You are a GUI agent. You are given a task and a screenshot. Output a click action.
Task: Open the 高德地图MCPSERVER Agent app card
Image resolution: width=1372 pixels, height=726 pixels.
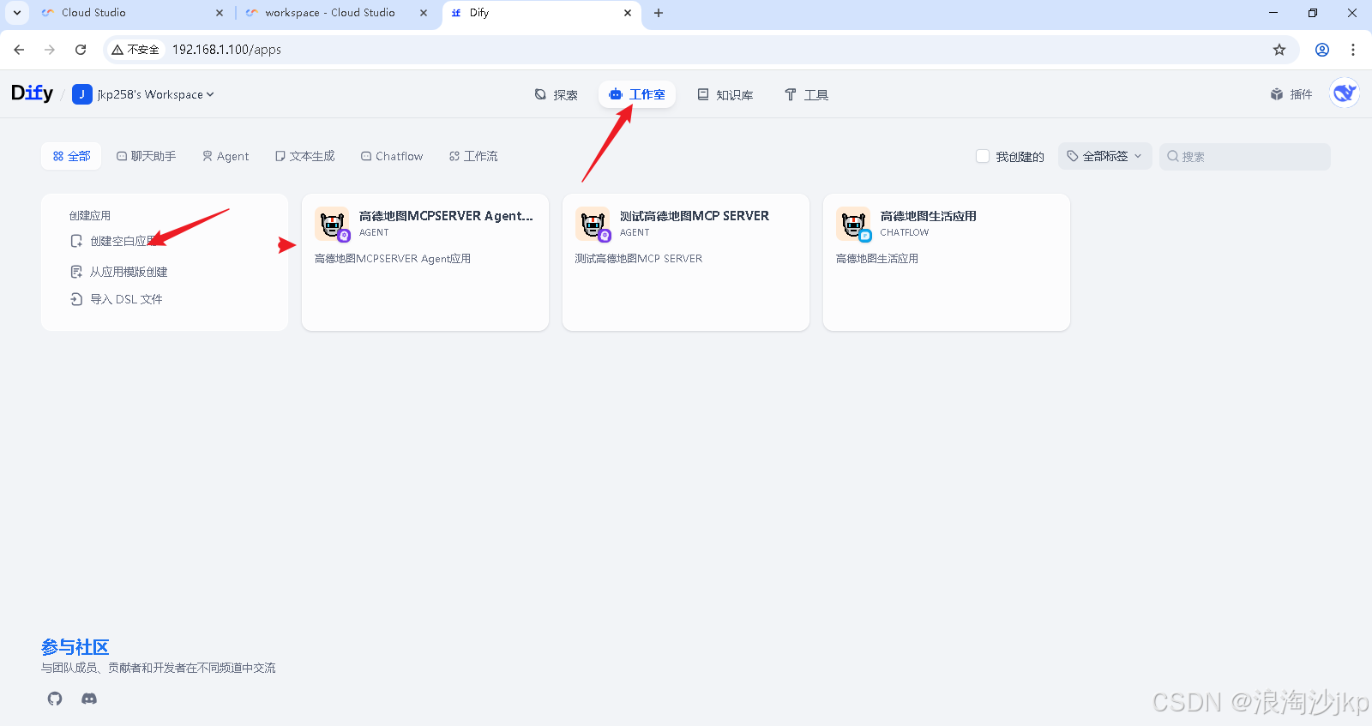tap(425, 262)
